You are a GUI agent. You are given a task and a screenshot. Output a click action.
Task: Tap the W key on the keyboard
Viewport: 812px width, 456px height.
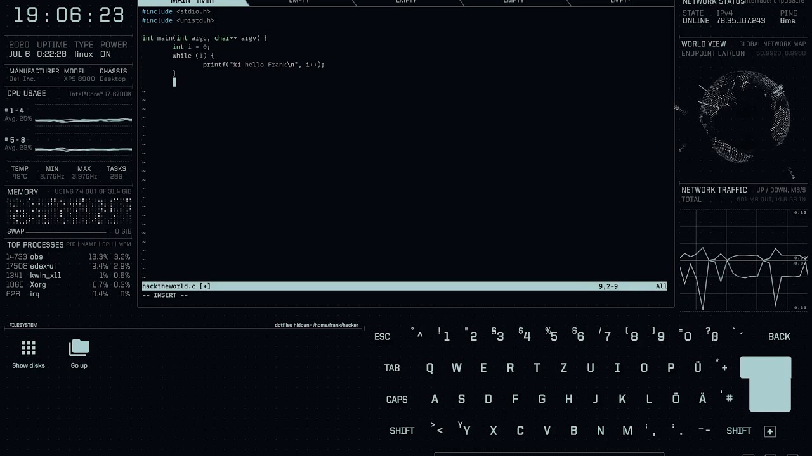point(456,368)
